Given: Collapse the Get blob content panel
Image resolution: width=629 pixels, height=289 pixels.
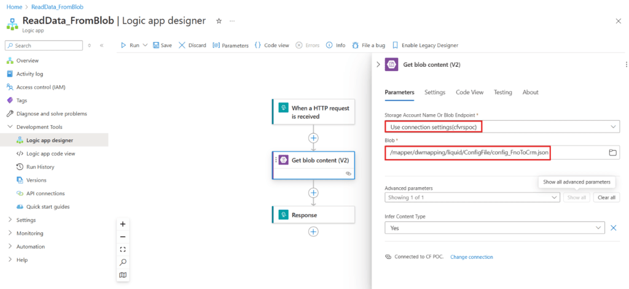Looking at the screenshot, I should click(378, 64).
